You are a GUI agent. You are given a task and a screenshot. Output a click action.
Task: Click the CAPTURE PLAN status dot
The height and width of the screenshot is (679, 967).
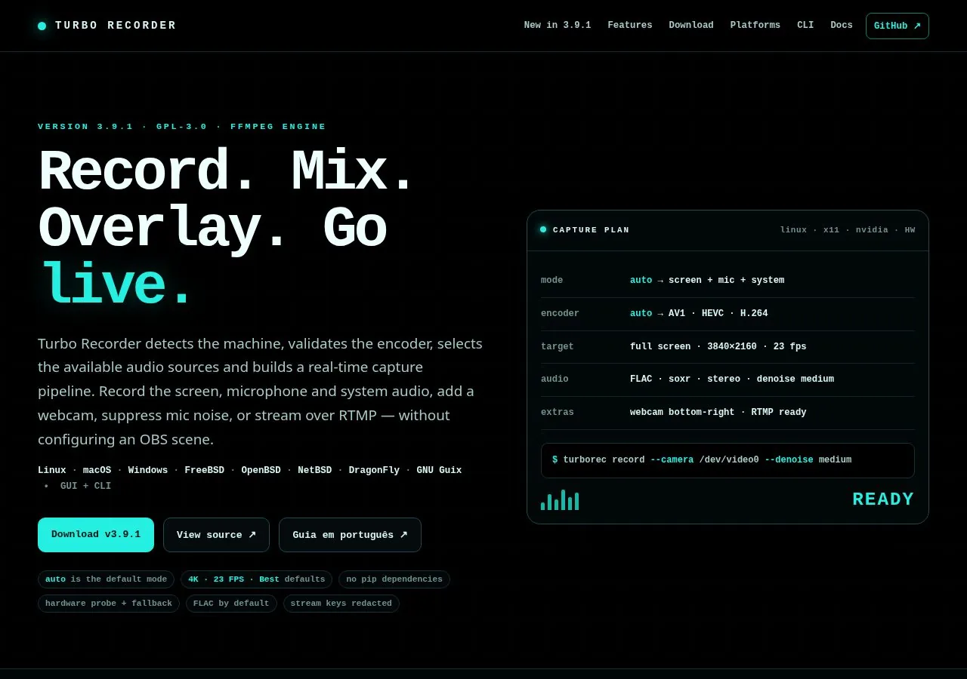pyautogui.click(x=543, y=229)
